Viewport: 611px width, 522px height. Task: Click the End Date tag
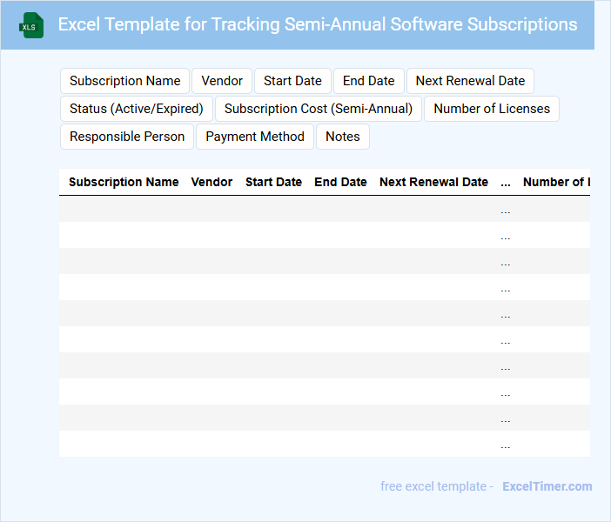(x=368, y=81)
